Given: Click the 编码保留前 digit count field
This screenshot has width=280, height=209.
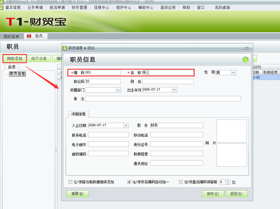Looking at the screenshot, I should (222, 182).
